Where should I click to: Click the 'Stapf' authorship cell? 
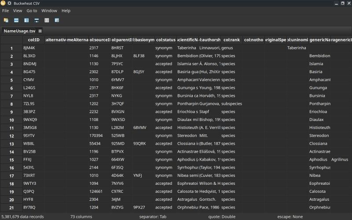210,112
